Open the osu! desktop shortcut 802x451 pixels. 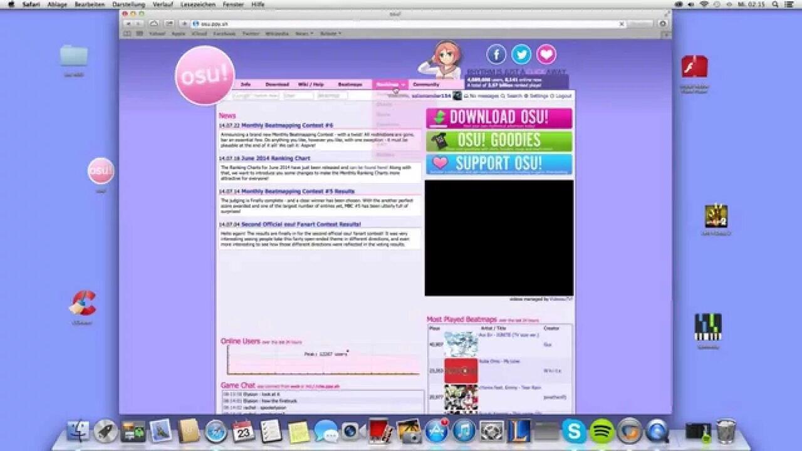[101, 171]
